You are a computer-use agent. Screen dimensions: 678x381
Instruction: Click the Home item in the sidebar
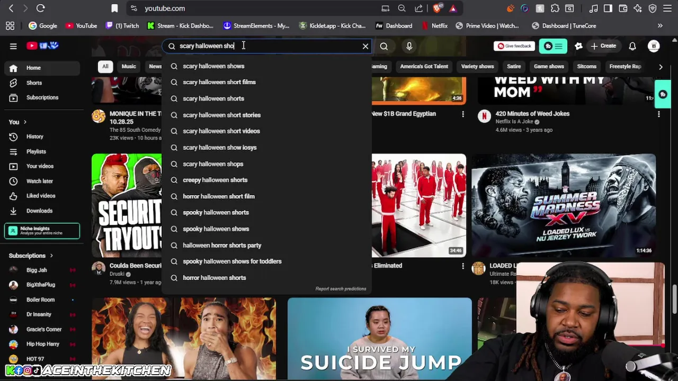42,68
